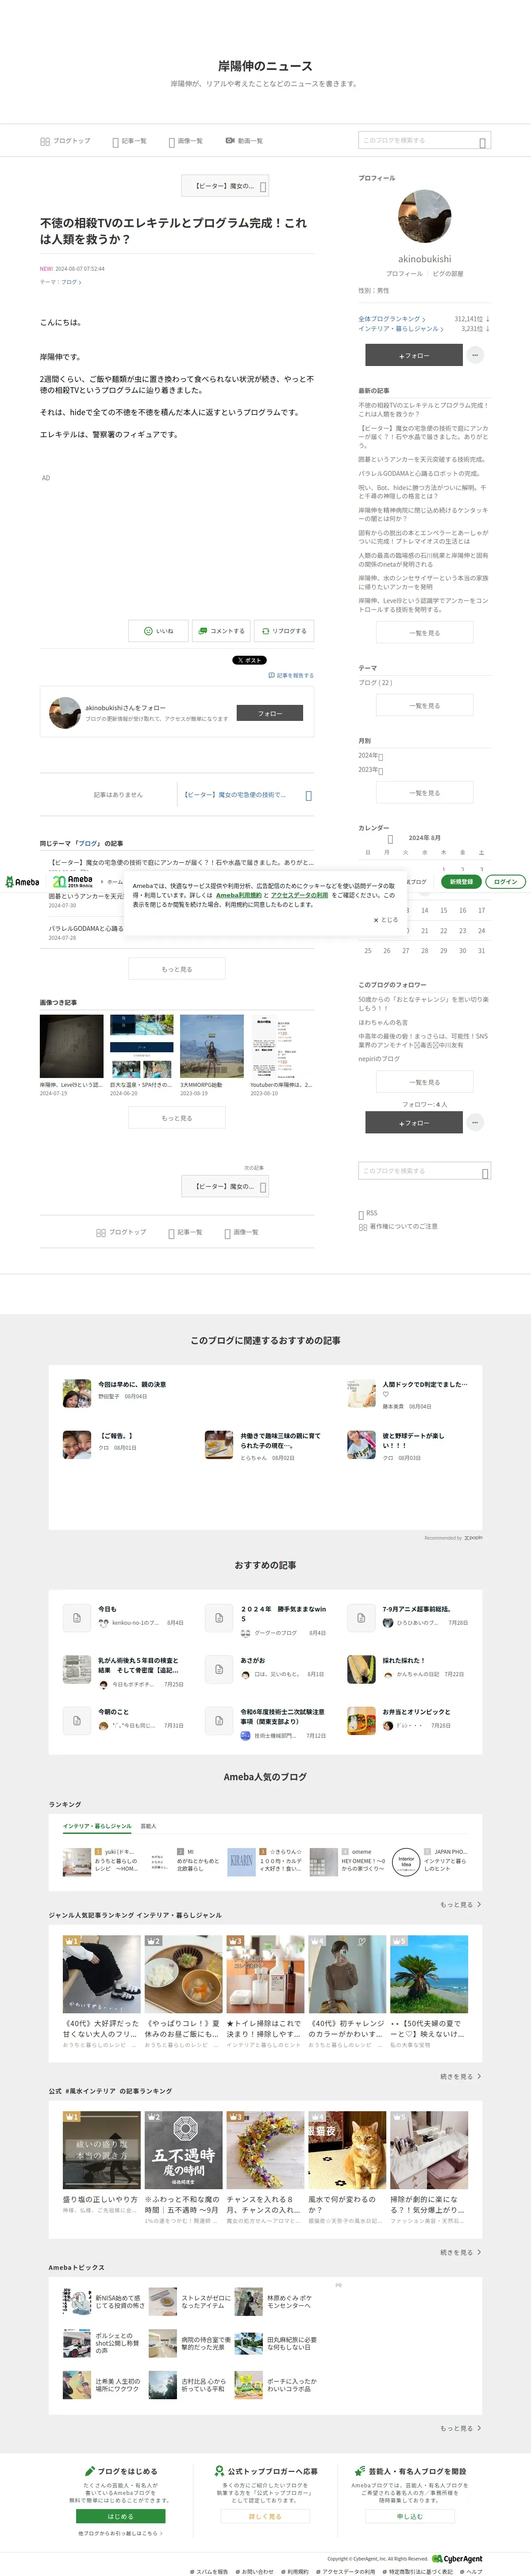
Task: Click the ログイン button
Action: tap(506, 882)
